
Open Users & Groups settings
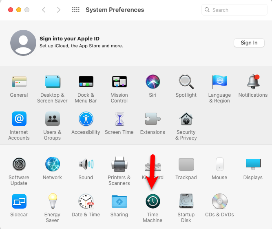(52, 119)
